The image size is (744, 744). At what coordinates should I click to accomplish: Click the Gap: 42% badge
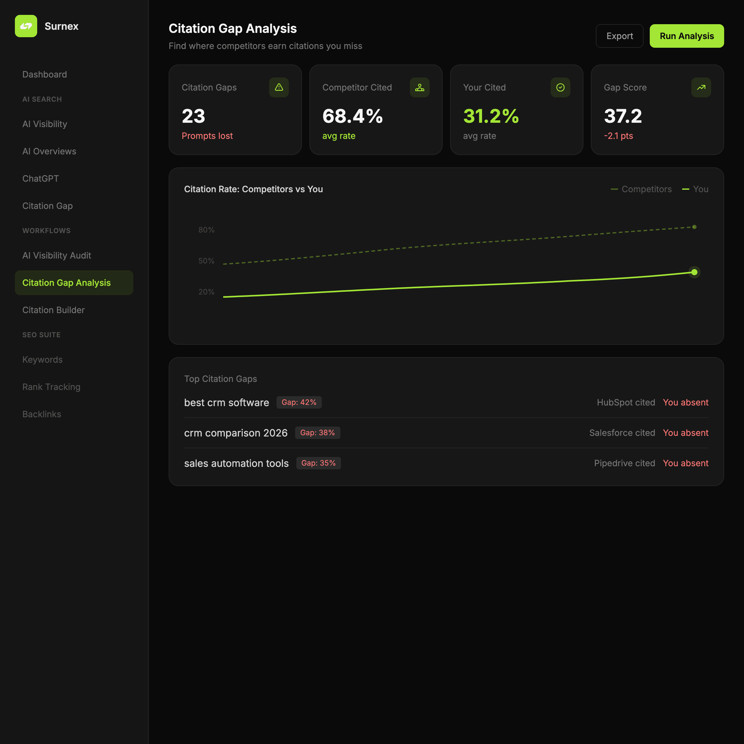click(299, 402)
